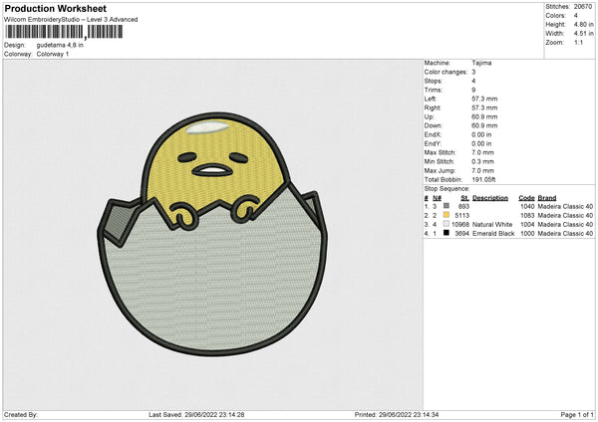Viewport: 598px width, 422px height.
Task: Click the Machine value Tajima
Action: [482, 63]
